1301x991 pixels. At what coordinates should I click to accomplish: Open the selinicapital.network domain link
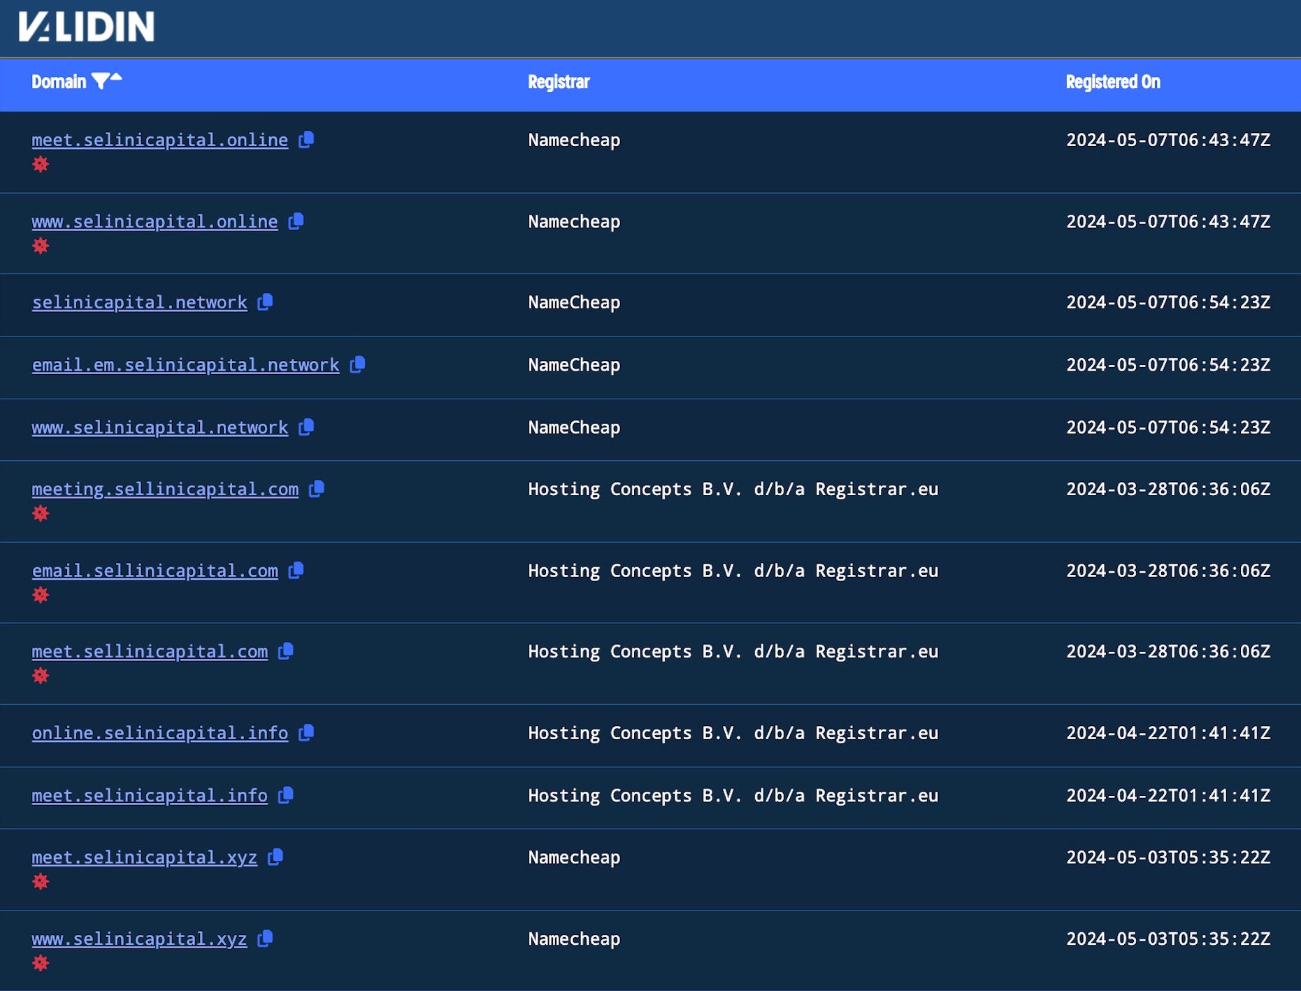(x=139, y=302)
